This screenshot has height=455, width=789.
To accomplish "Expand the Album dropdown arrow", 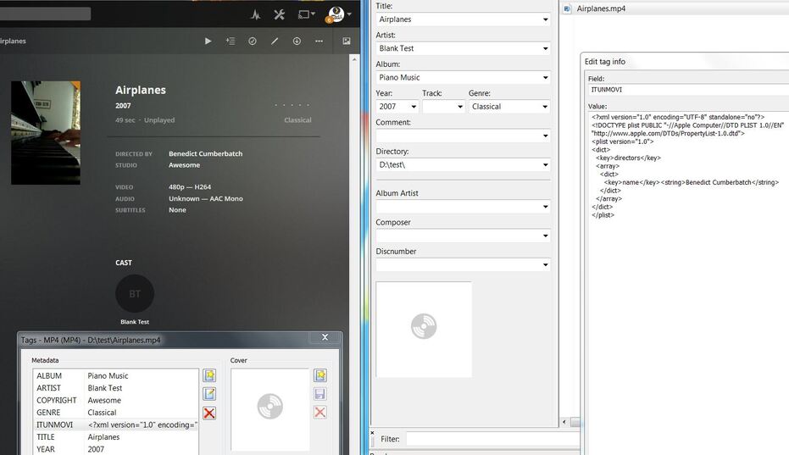I will (546, 77).
